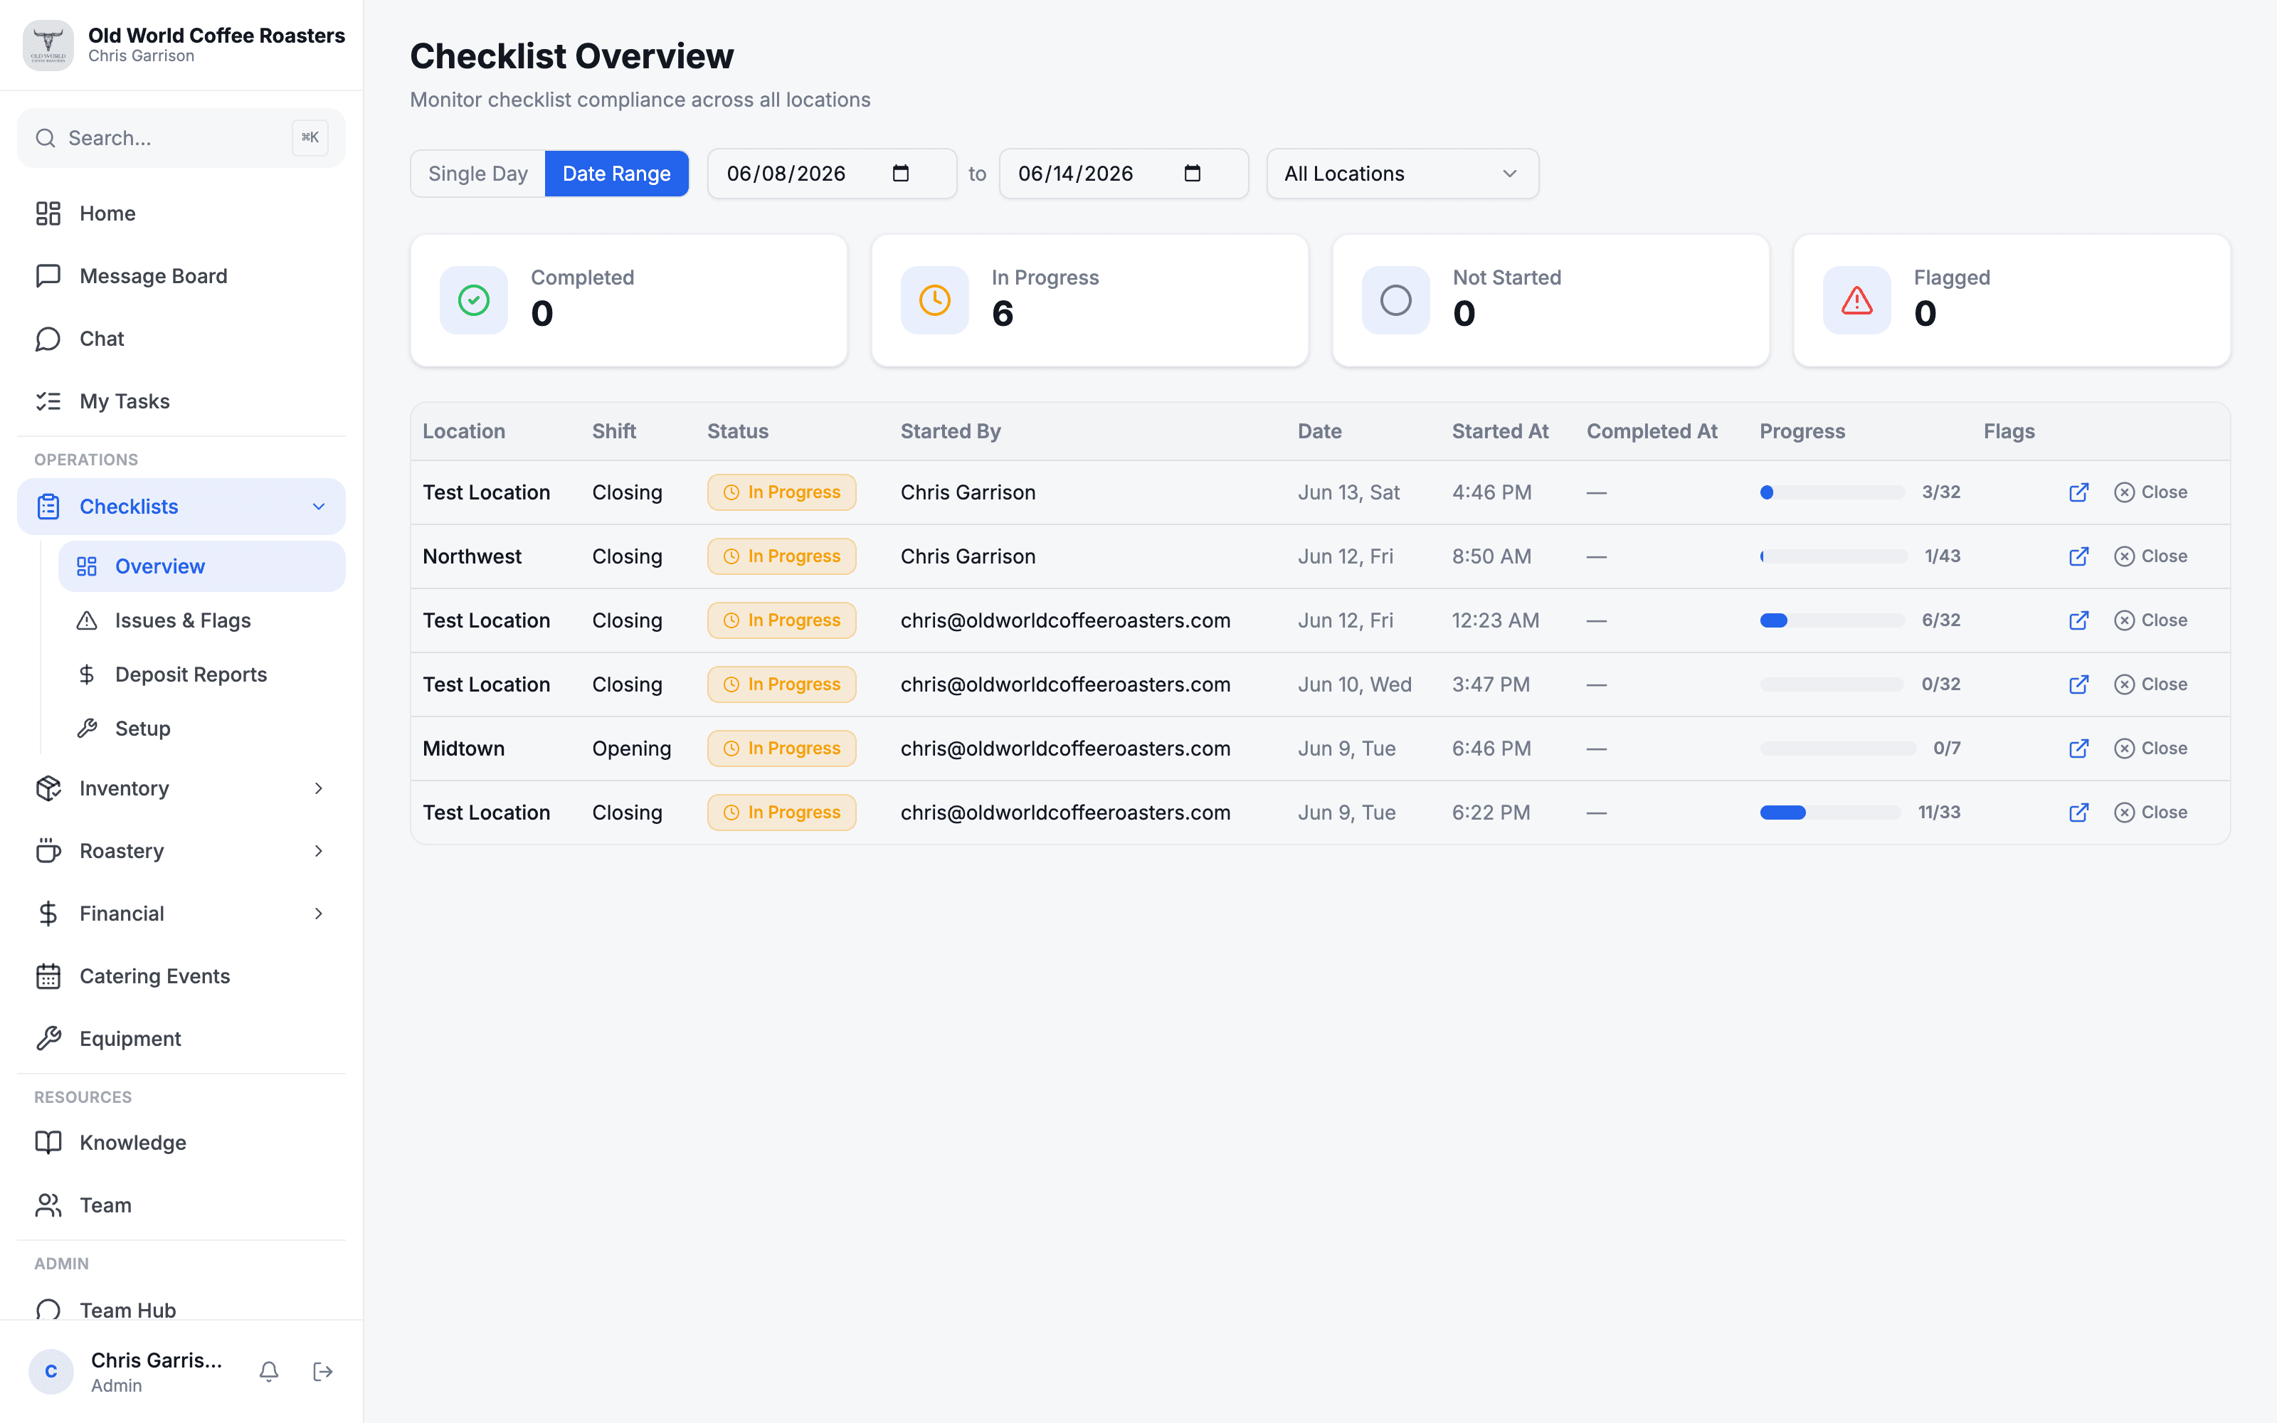Close the Jun 10 Test Location checklist

pyautogui.click(x=2150, y=684)
